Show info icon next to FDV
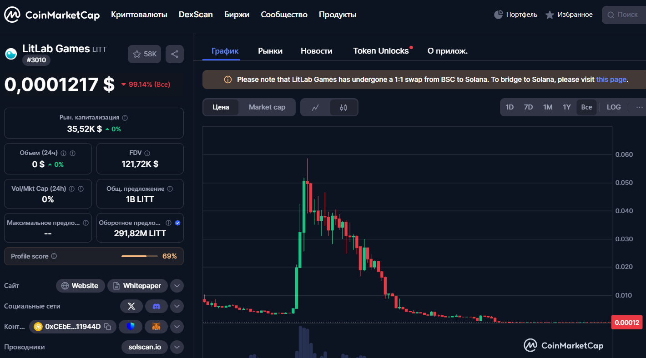The height and width of the screenshot is (358, 646). [x=147, y=153]
